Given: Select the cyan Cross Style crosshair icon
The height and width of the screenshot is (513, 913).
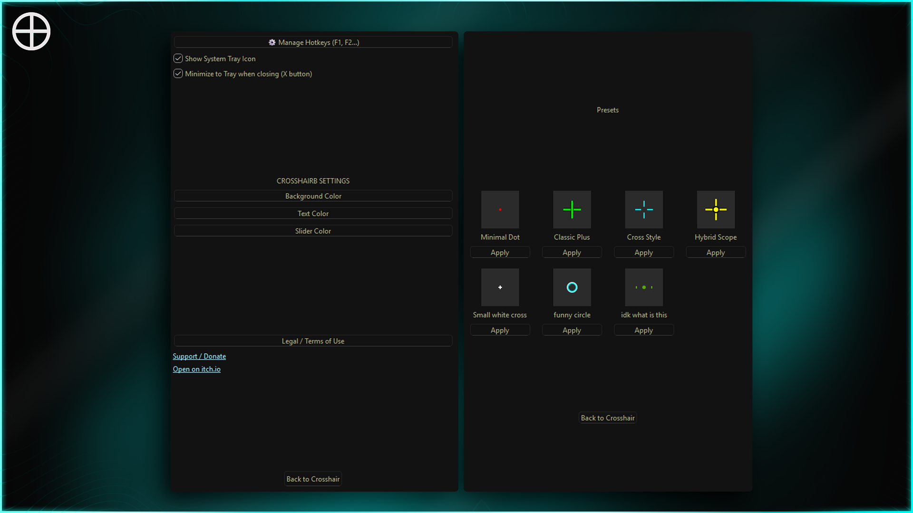Looking at the screenshot, I should tap(643, 209).
